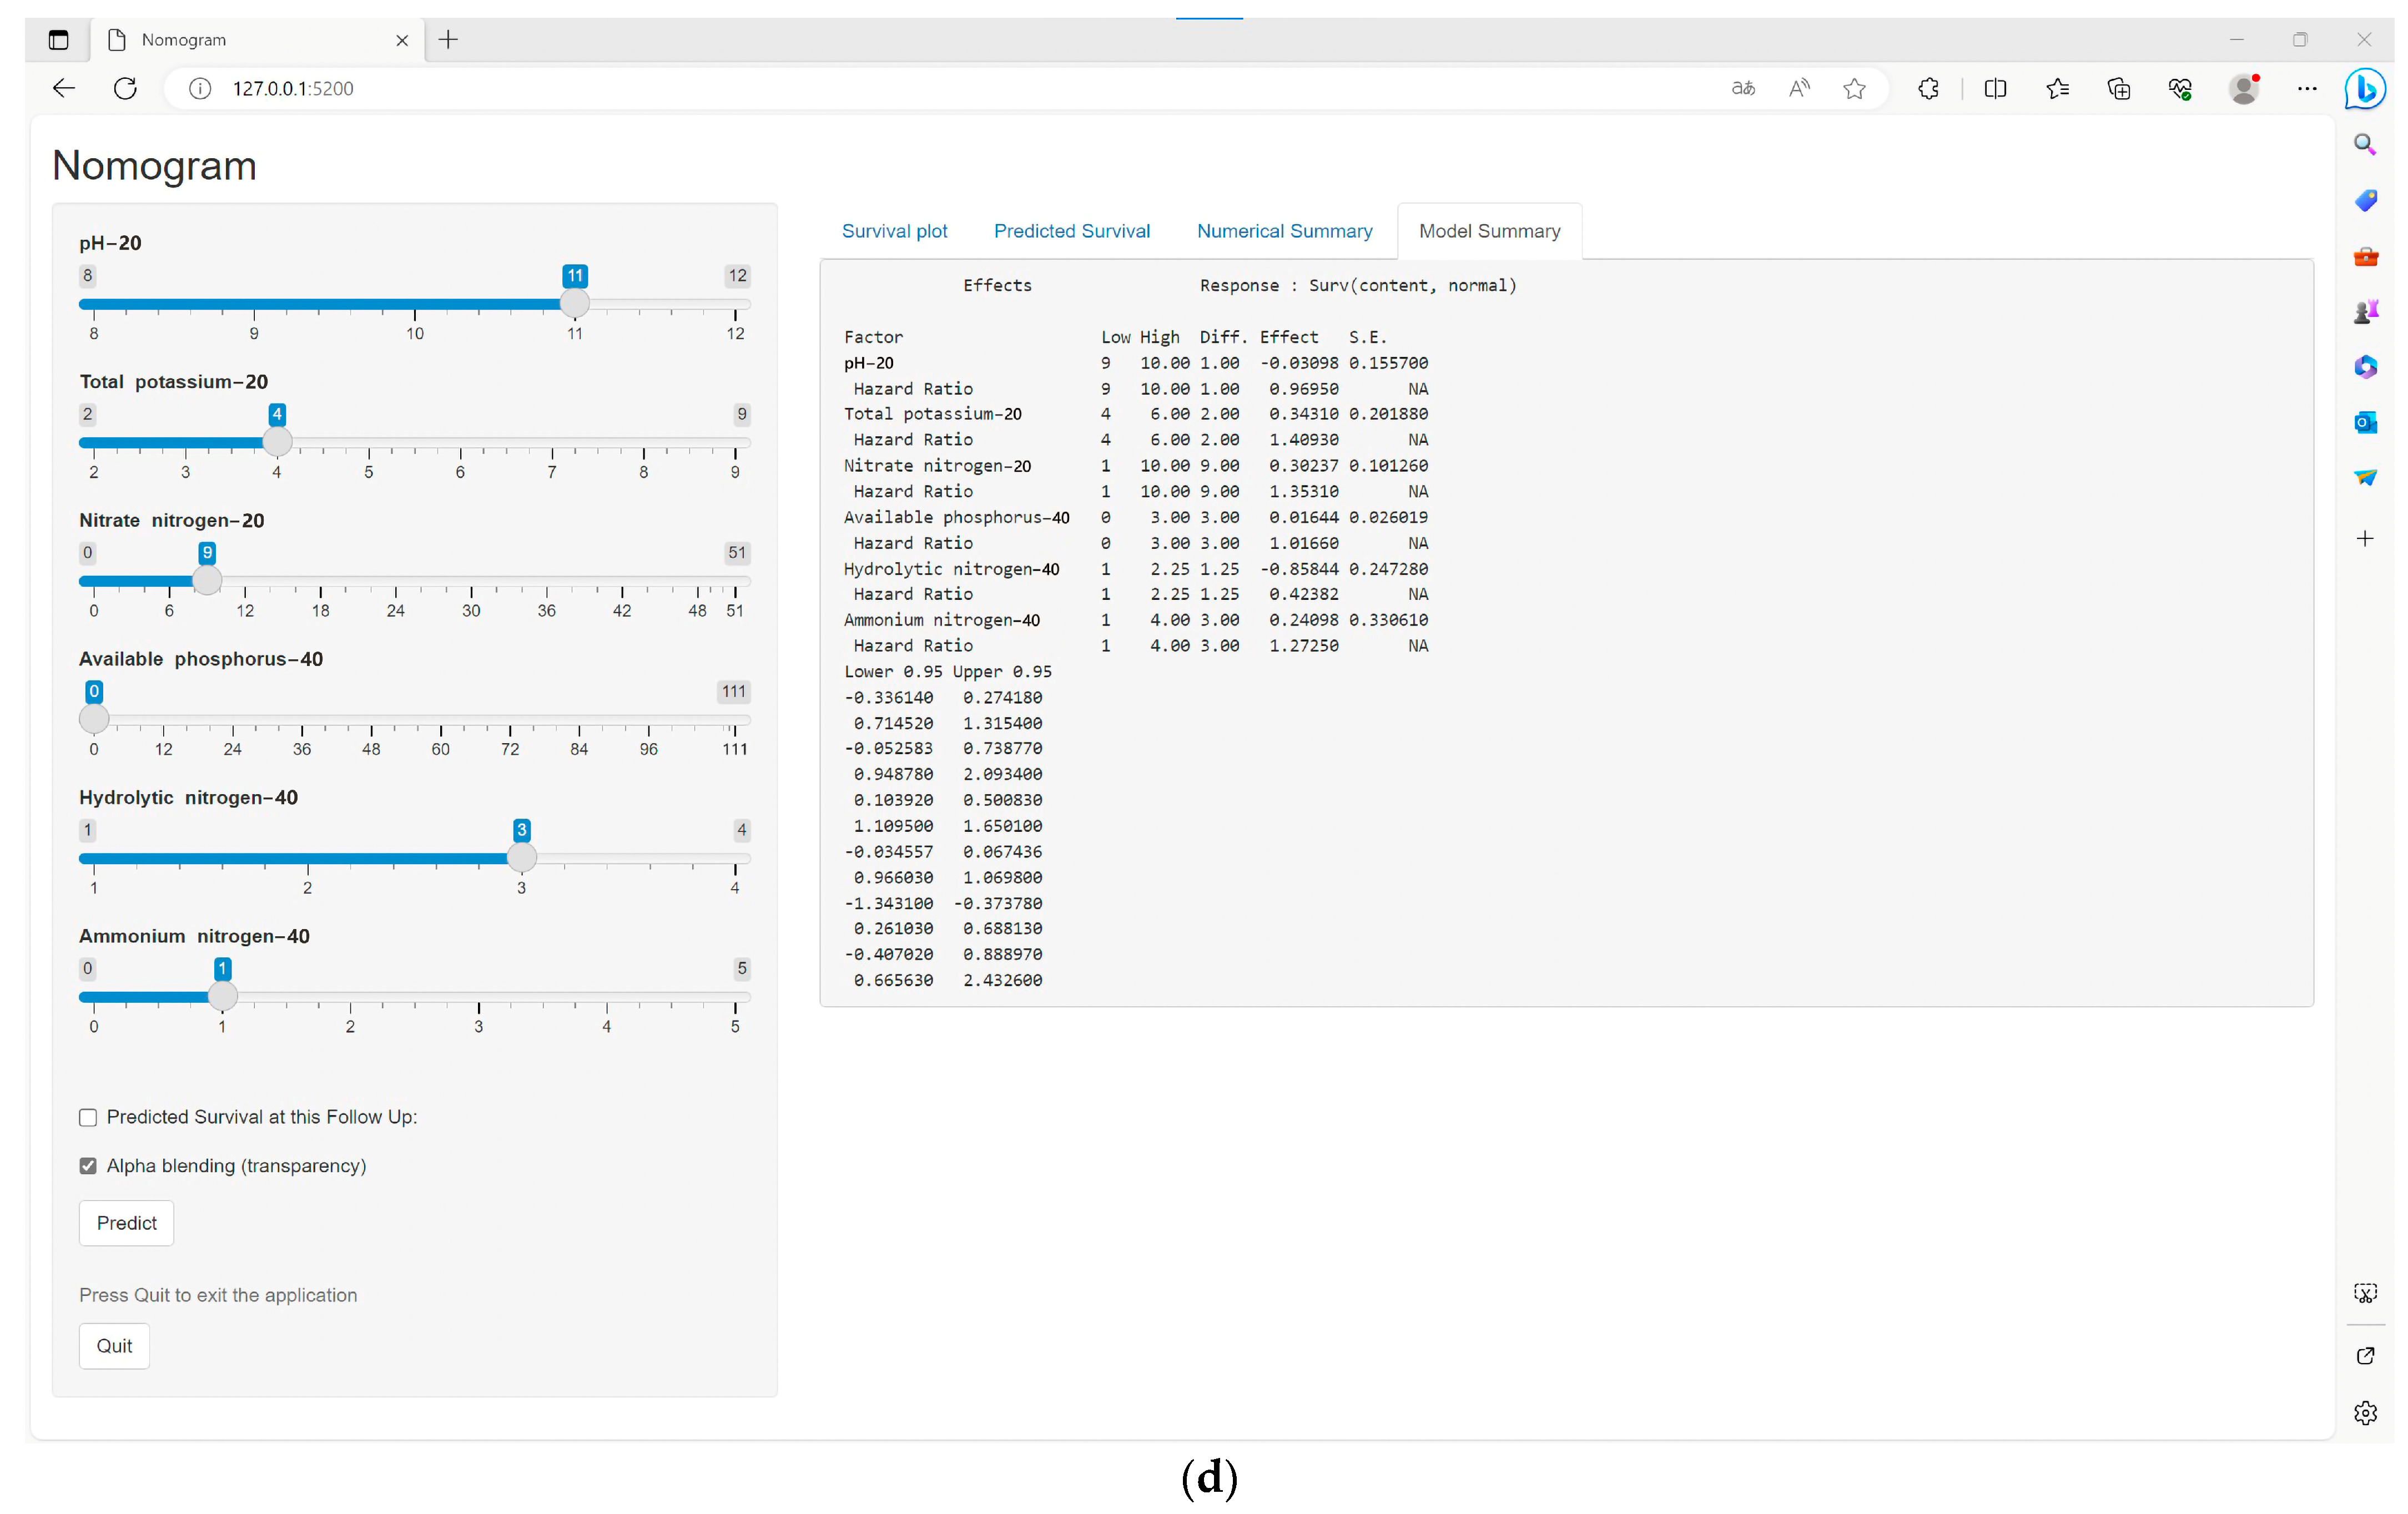Reload the page with refresh icon
The width and height of the screenshot is (2408, 1514).
click(125, 88)
